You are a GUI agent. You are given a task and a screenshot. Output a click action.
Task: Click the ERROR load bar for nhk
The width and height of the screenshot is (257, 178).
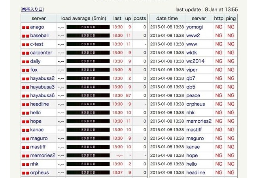[88, 164]
